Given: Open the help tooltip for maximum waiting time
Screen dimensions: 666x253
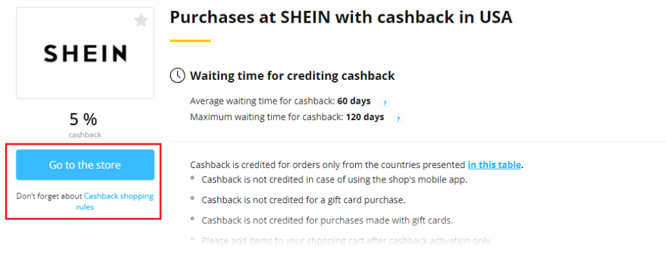Looking at the screenshot, I should pos(398,119).
